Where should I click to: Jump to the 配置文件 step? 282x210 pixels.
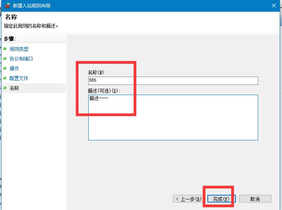click(19, 78)
